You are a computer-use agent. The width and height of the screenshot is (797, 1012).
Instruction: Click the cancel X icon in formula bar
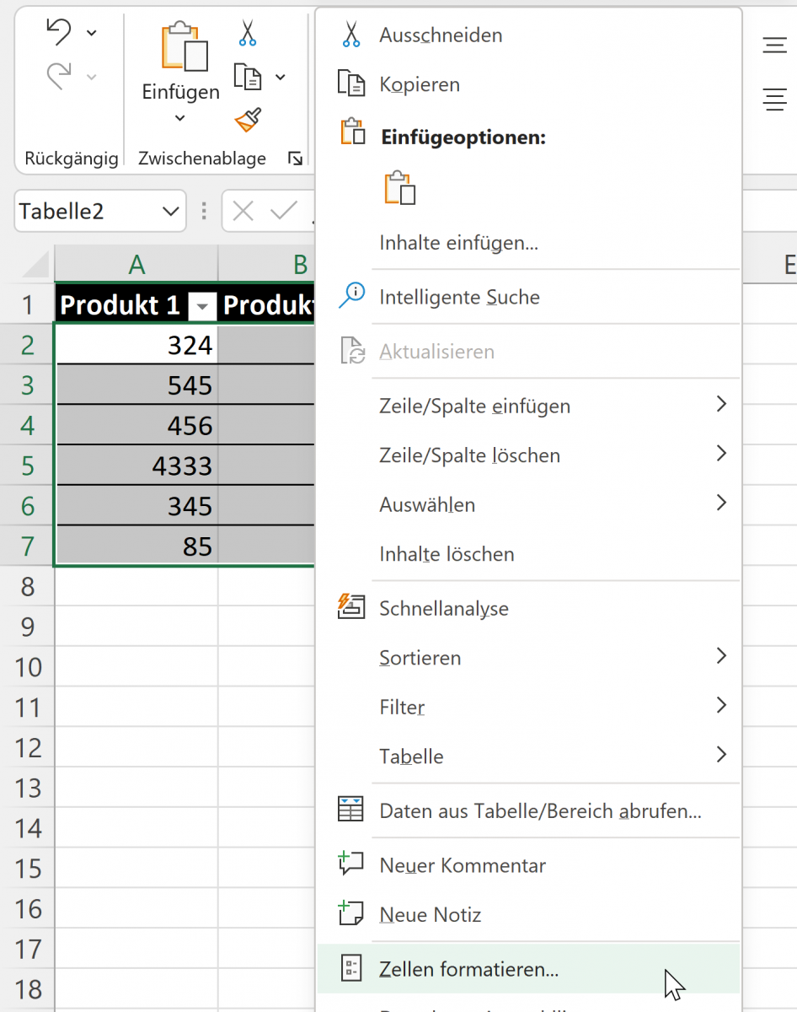[243, 211]
